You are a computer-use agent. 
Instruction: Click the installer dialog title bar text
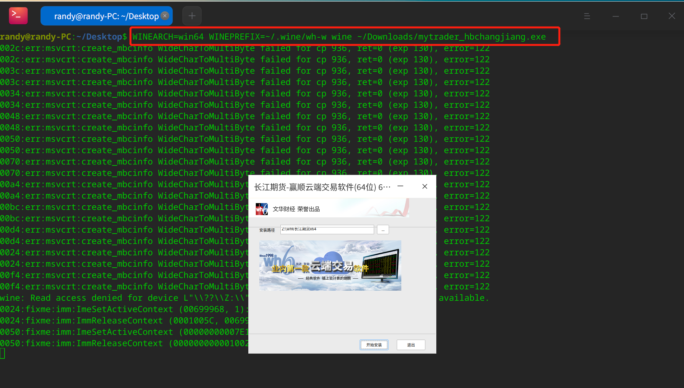[322, 187]
